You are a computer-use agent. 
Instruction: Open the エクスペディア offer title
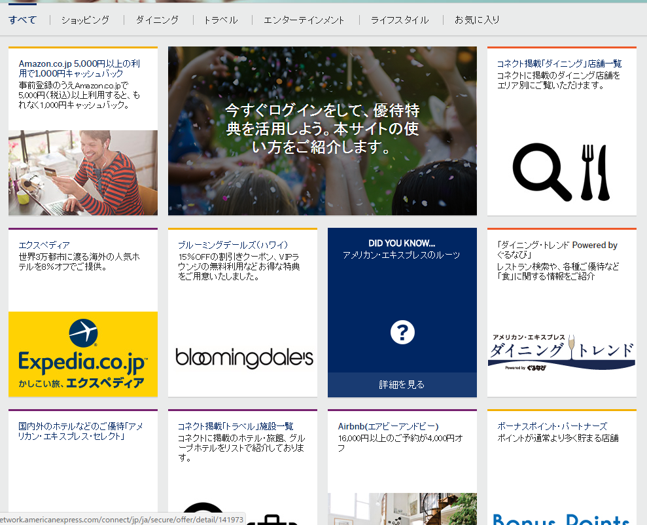pyautogui.click(x=44, y=245)
